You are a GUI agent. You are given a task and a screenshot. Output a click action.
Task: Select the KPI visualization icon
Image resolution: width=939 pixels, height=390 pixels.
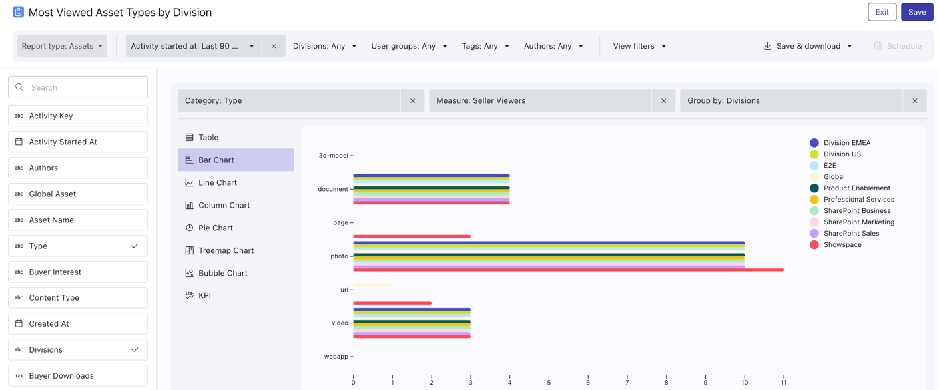coord(190,295)
